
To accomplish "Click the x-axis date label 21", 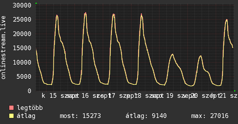I will pos(222,96).
